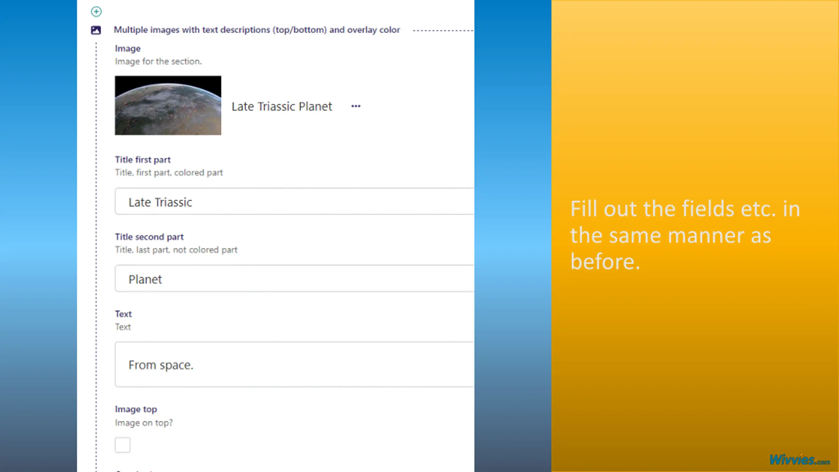The image size is (839, 472).
Task: Focus the Late Triassic title input field
Action: tap(294, 202)
